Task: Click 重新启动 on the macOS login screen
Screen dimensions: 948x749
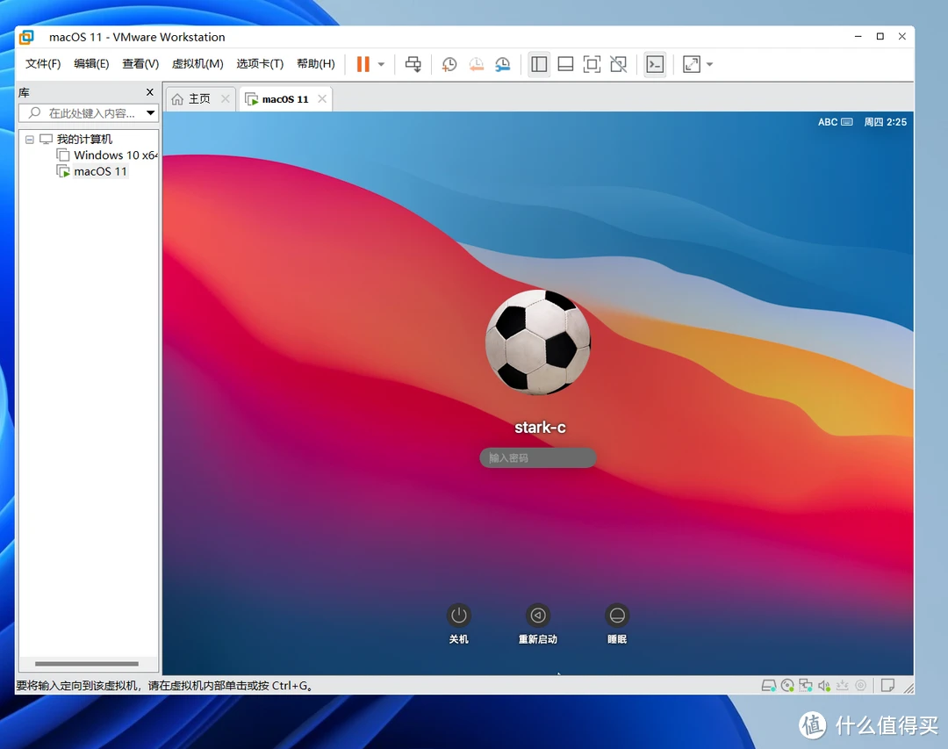Action: coord(537,617)
